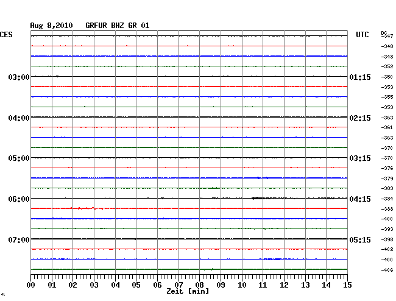This screenshot has width=396, height=301.
Task: Click the "01:15" UTC time label
Action: [x=360, y=77]
